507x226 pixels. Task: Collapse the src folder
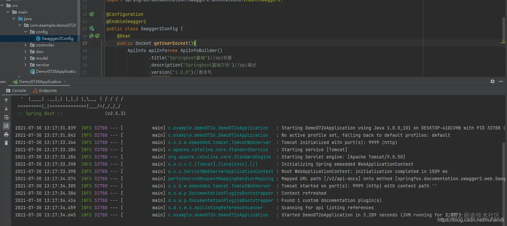tap(2, 6)
